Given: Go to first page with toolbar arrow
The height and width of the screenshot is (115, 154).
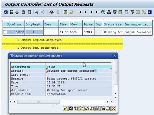Looking at the screenshot, I should coord(80,12).
